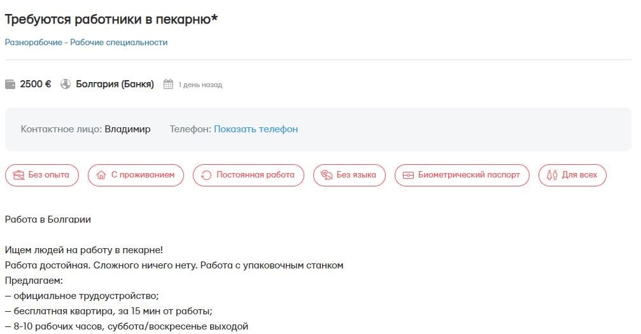Image resolution: width=641 pixels, height=334 pixels.
Task: Click the house icon in С проживанием tag
Action: (101, 175)
